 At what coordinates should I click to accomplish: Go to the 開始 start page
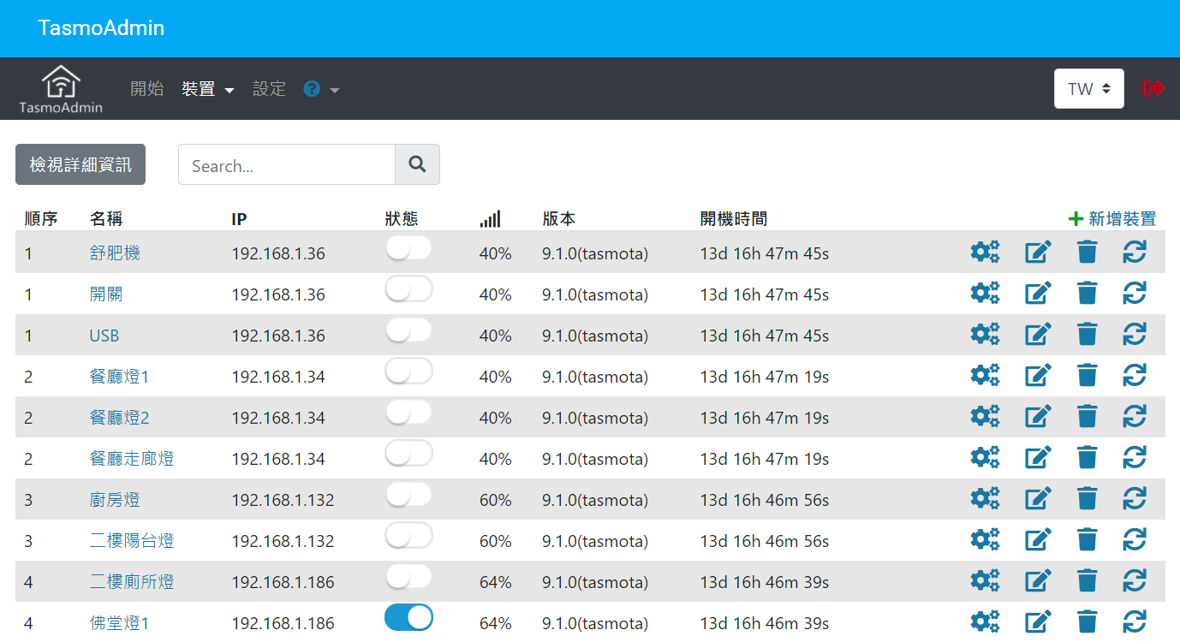(x=146, y=89)
